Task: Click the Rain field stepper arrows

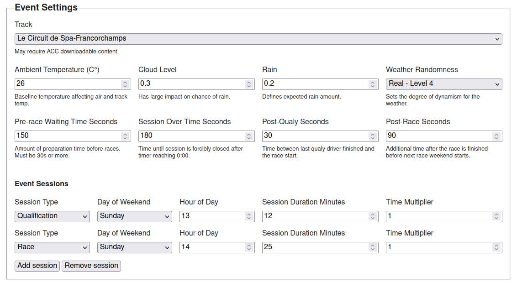Action: click(x=372, y=84)
